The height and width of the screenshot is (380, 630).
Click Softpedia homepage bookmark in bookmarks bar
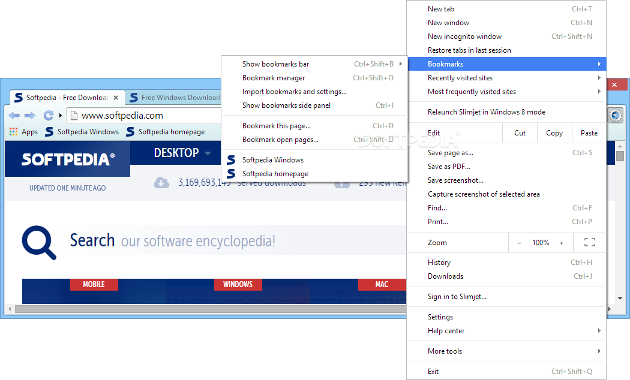[166, 132]
